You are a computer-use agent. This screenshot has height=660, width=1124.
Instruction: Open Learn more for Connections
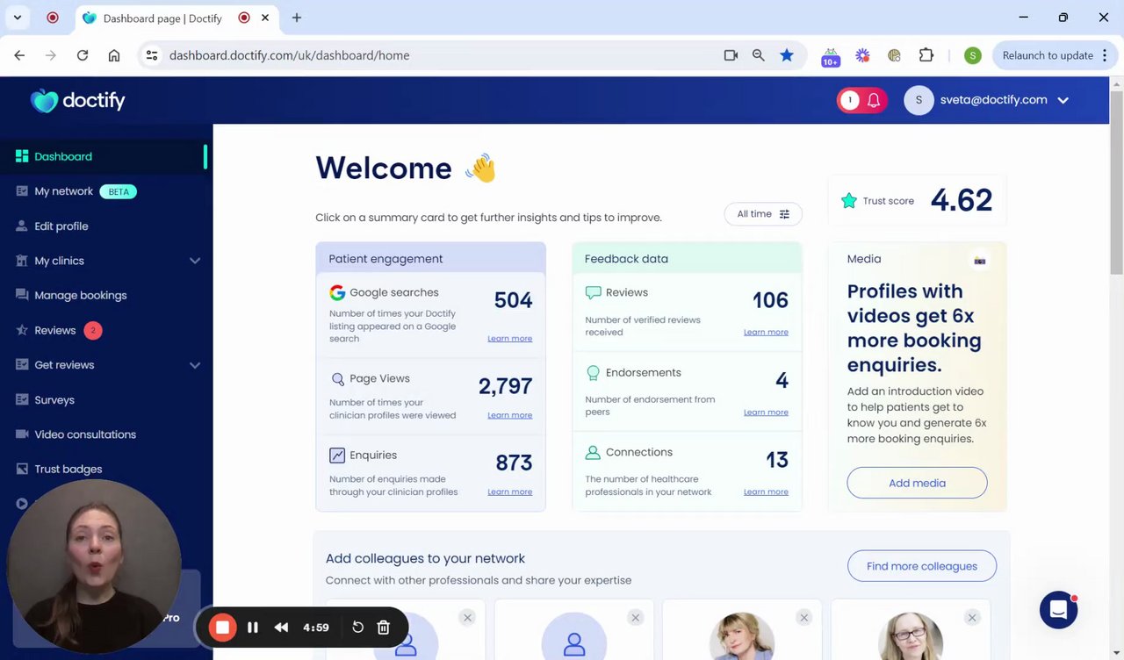click(x=766, y=492)
